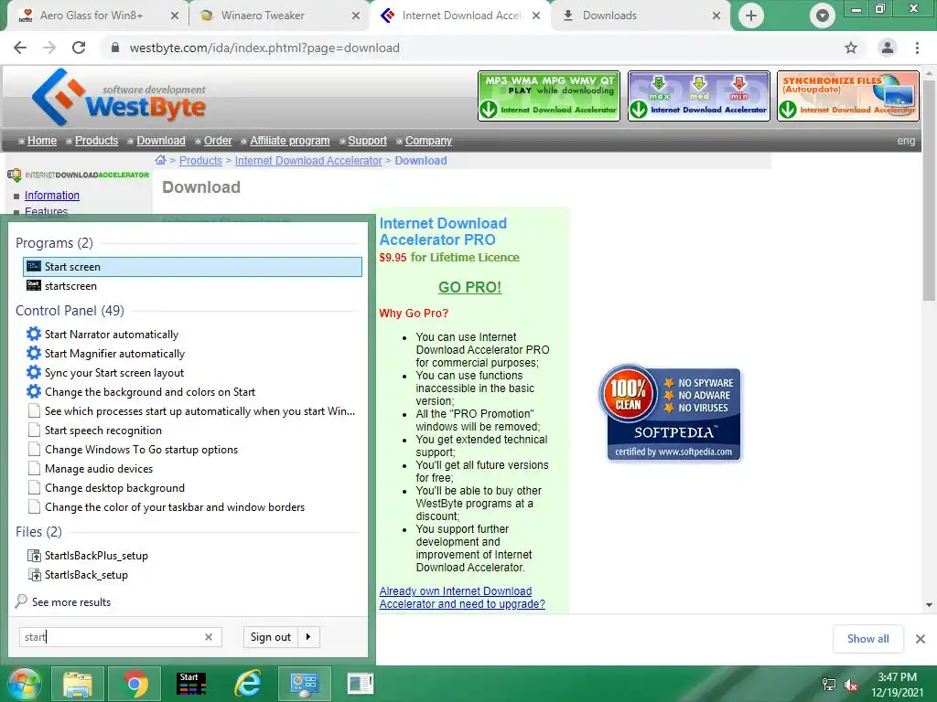Click the Products breadcrumb link
The image size is (937, 702).
pos(200,161)
